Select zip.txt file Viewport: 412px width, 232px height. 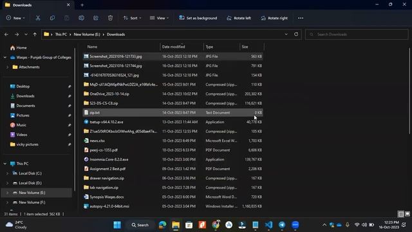click(x=173, y=113)
